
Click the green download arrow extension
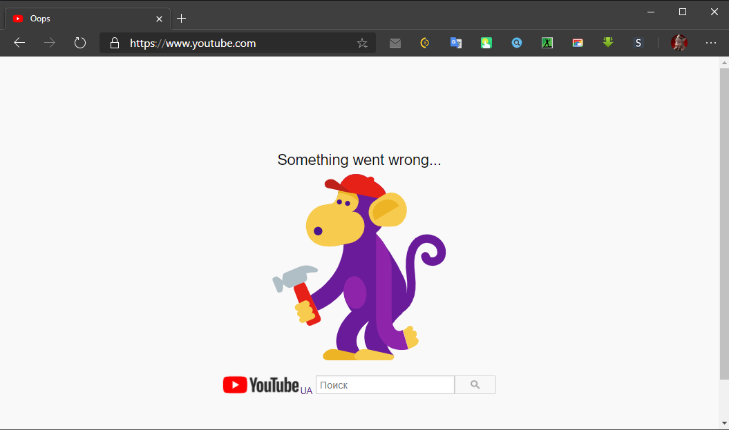pos(607,43)
